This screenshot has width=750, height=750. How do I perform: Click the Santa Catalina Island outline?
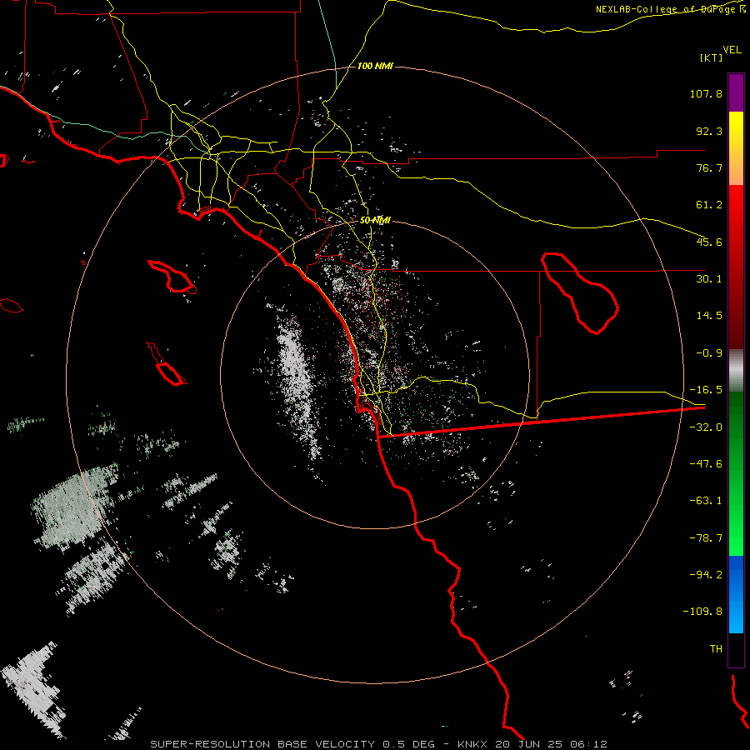tap(172, 277)
